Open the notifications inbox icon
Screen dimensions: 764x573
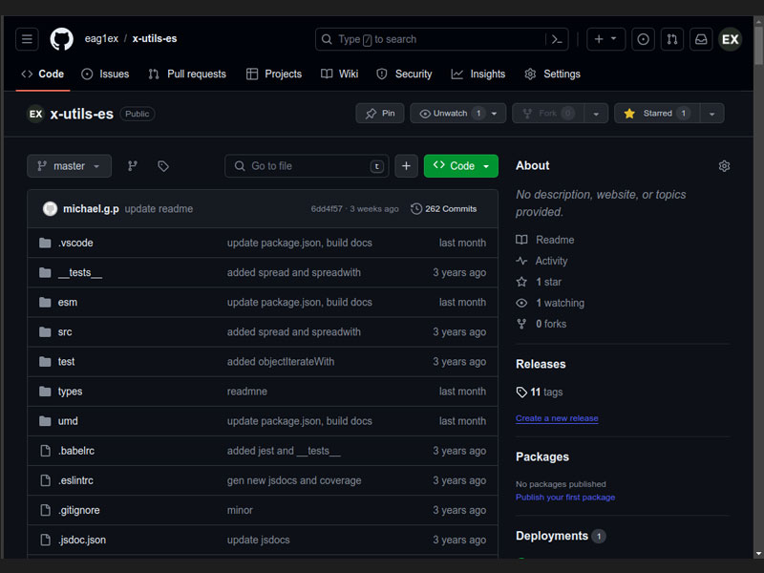(x=701, y=39)
